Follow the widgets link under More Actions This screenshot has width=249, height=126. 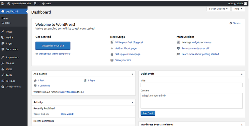coord(196,42)
